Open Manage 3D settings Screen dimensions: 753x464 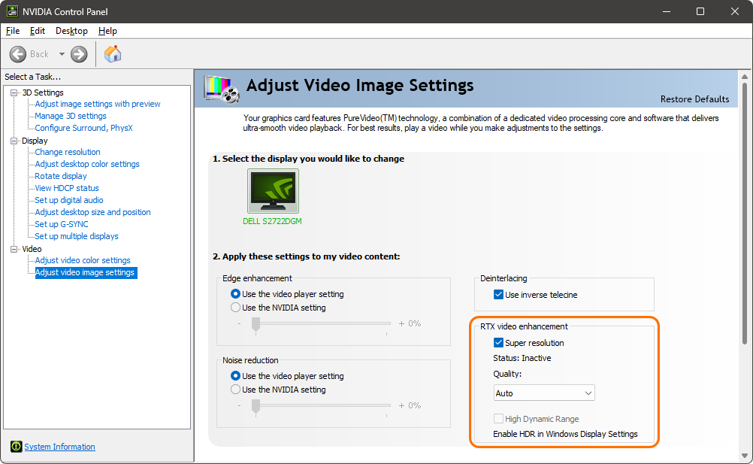click(71, 116)
